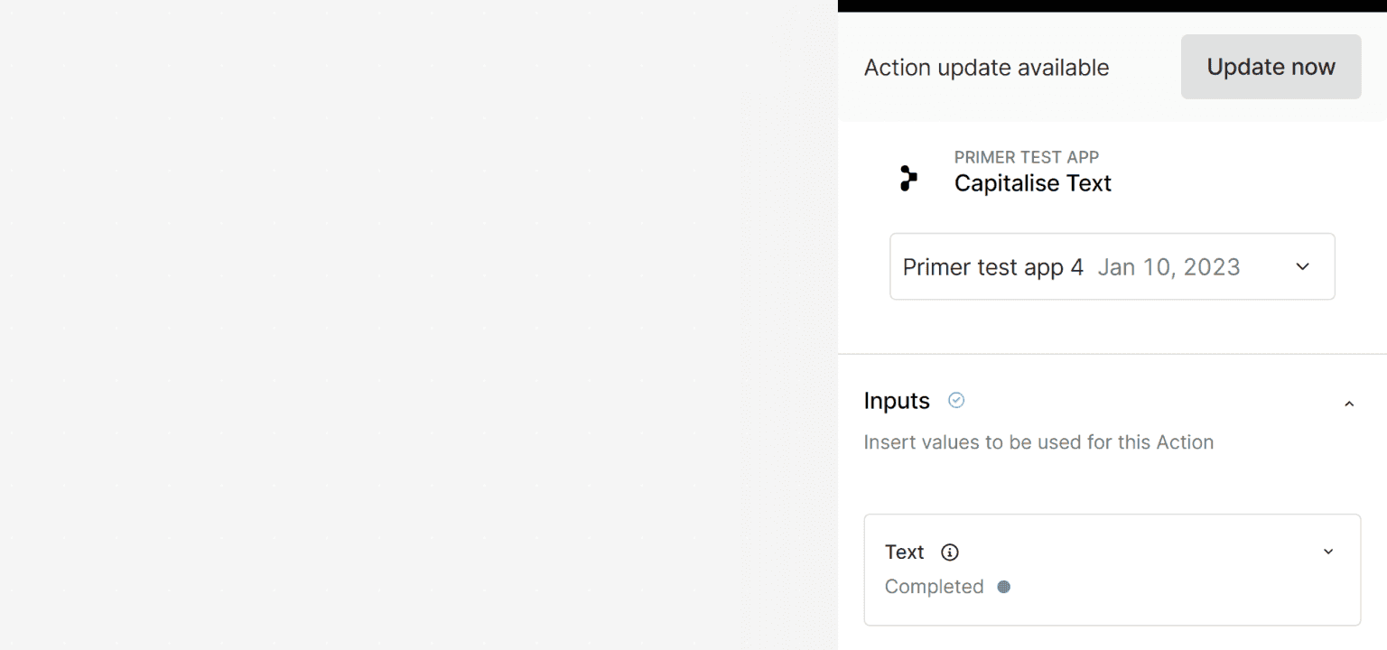Click the Text input label
Screen dimensions: 1387x650
pyautogui.click(x=904, y=552)
